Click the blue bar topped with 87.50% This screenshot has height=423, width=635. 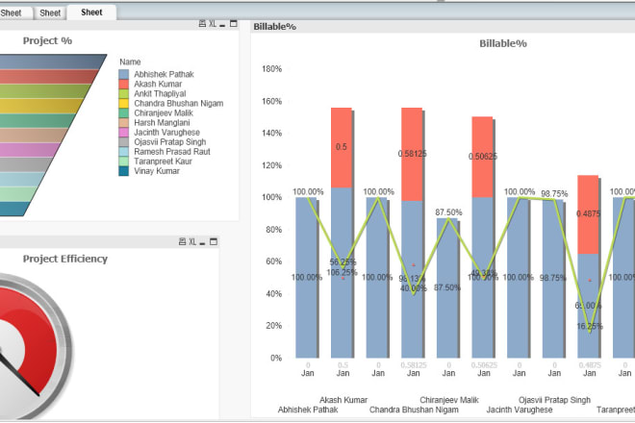(x=447, y=288)
